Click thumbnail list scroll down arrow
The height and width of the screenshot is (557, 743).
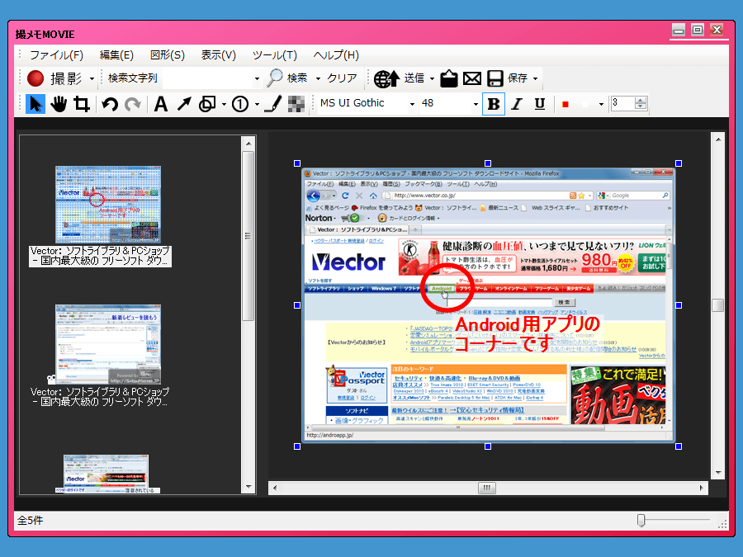tap(248, 486)
